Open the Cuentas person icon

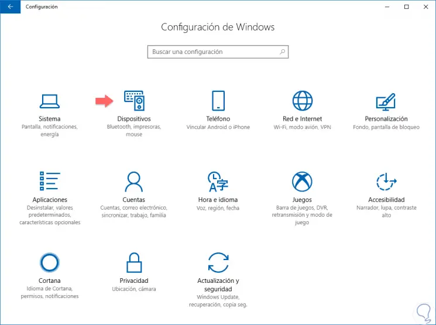click(x=134, y=182)
